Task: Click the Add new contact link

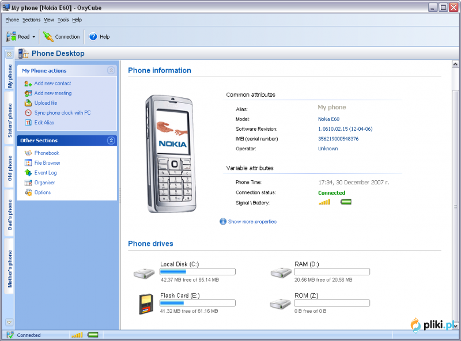Action: click(52, 83)
